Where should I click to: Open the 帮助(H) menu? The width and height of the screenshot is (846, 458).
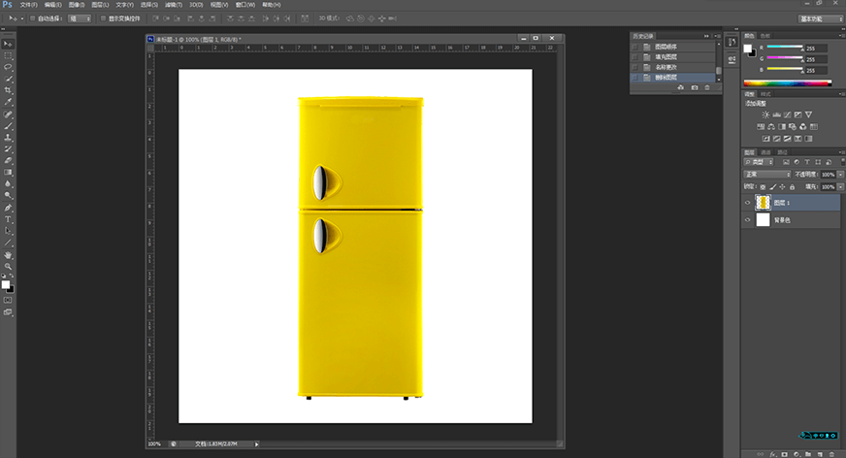point(272,5)
